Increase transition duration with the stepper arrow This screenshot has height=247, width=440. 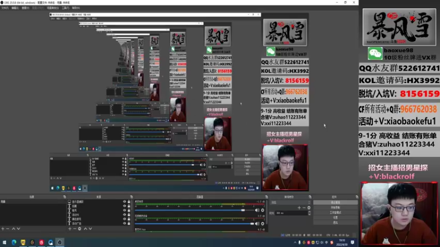(x=310, y=212)
